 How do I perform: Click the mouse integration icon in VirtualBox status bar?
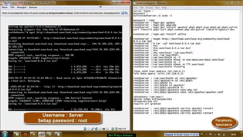(x=112, y=129)
